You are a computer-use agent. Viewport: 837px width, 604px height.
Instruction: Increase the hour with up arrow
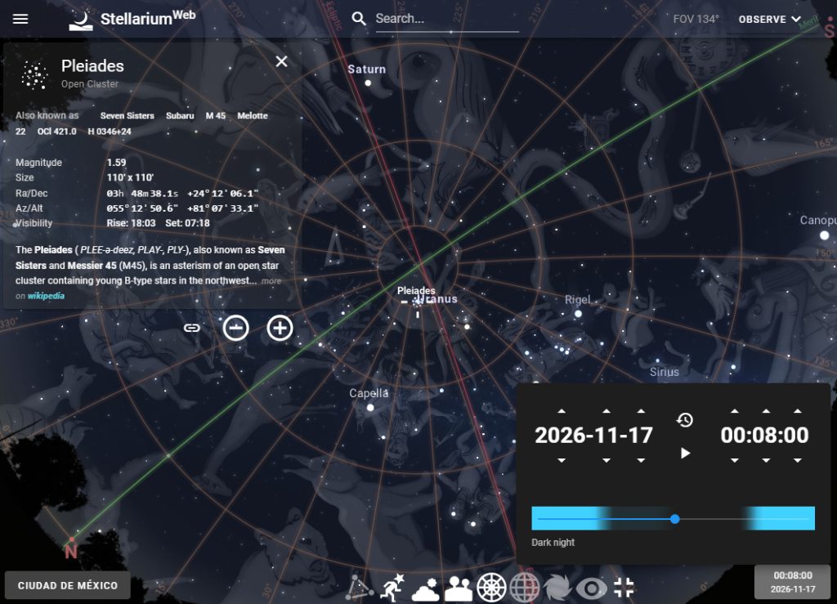click(x=735, y=411)
